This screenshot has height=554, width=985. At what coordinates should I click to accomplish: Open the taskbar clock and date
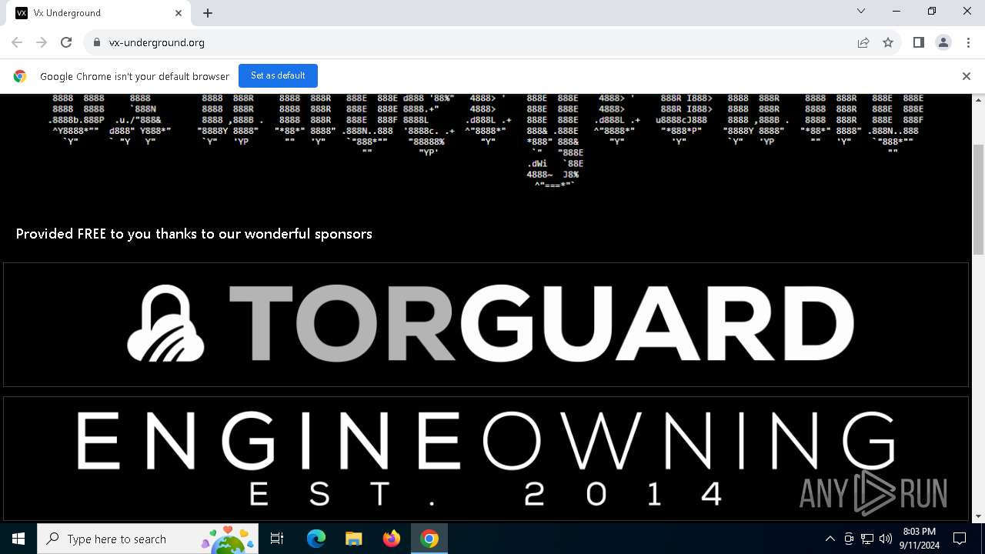(920, 539)
